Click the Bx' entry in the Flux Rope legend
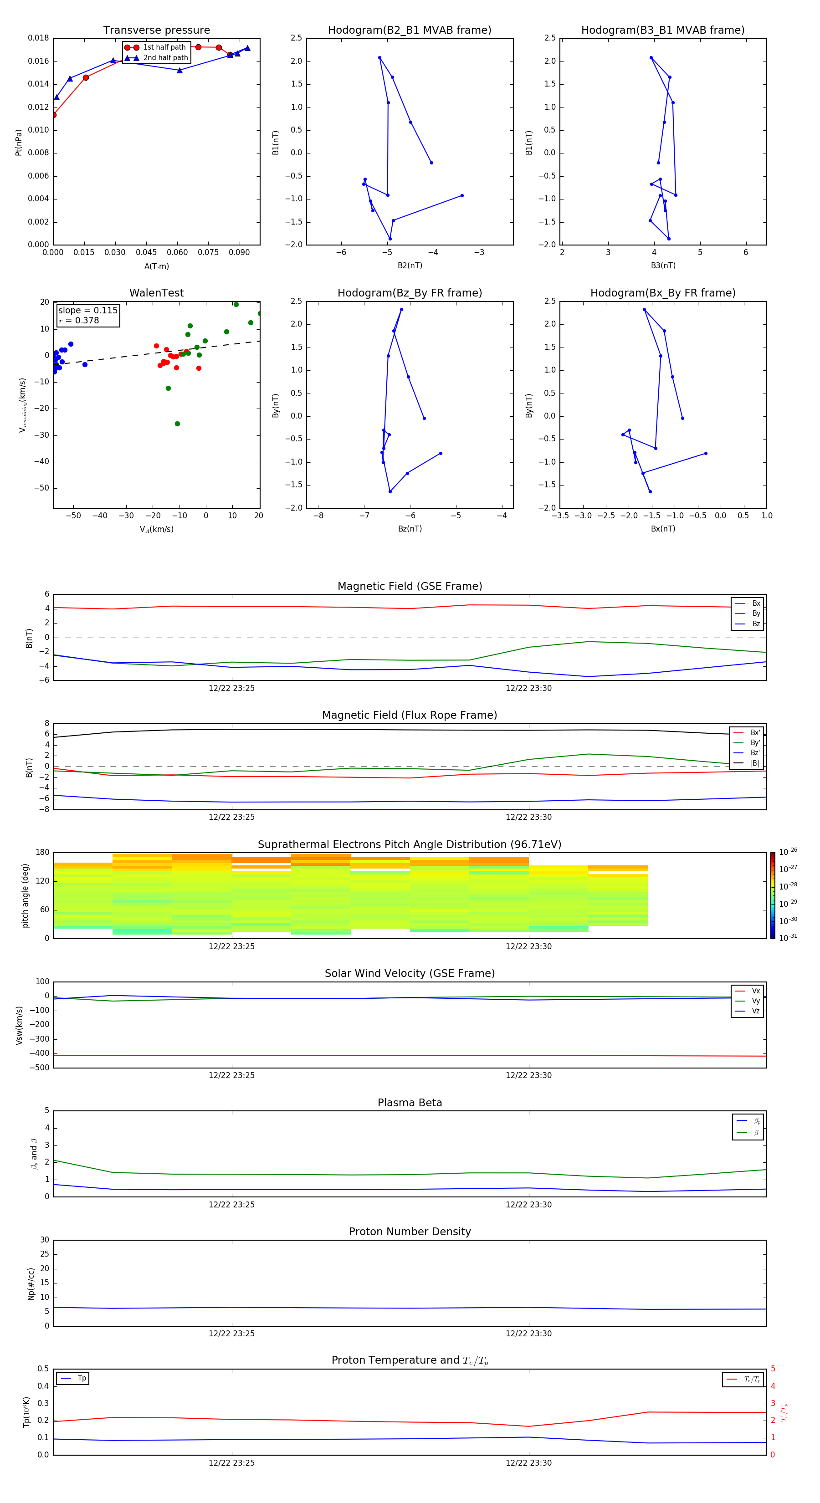The width and height of the screenshot is (820, 1503). coord(747,733)
